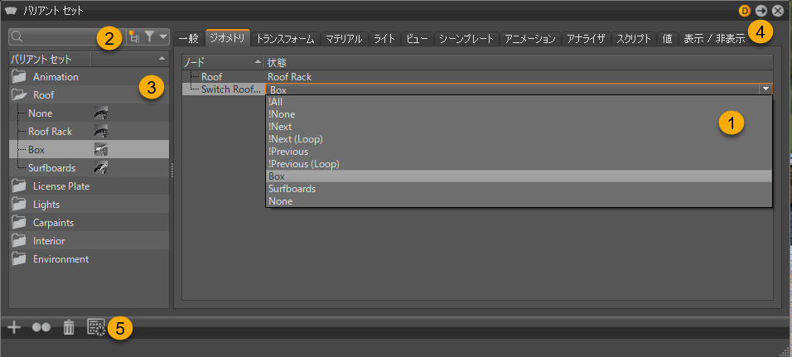This screenshot has width=792, height=357.
Task: Switch to the マテリアル tab
Action: (x=344, y=39)
